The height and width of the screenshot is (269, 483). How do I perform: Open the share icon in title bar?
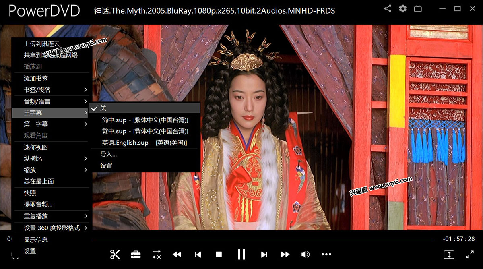click(x=388, y=8)
